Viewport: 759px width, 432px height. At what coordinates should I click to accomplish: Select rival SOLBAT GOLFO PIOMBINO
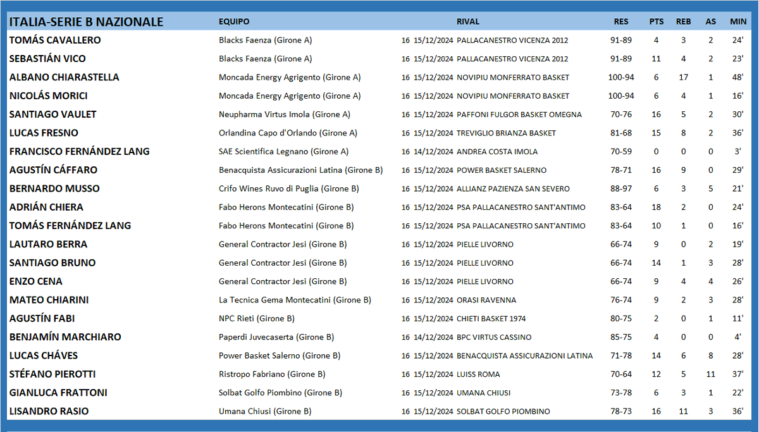503,412
